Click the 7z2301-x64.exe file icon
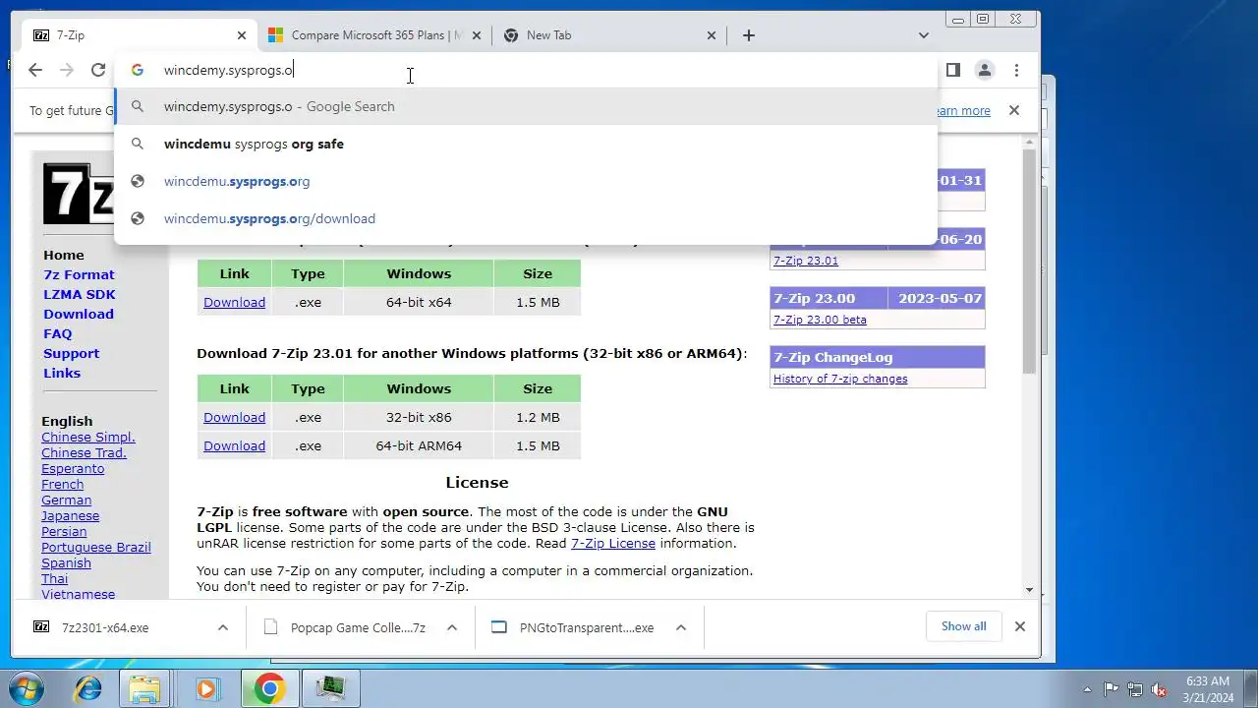This screenshot has height=708, width=1258. tap(41, 627)
